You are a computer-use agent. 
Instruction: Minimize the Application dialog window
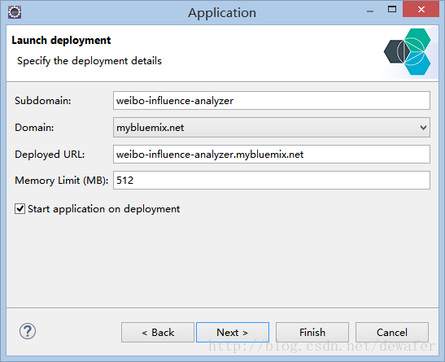click(x=370, y=11)
